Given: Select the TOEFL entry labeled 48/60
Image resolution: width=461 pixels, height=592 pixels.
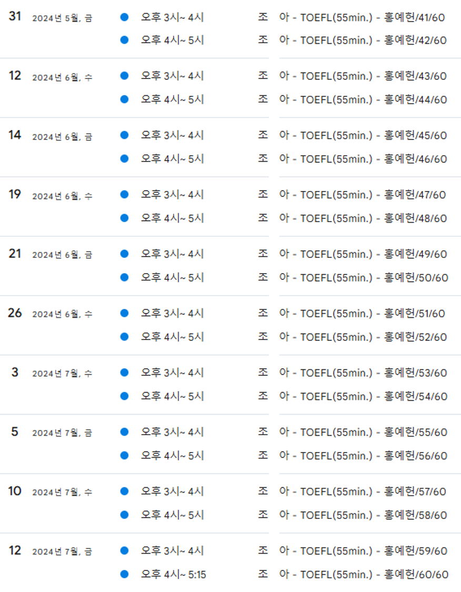Looking at the screenshot, I should [x=352, y=218].
